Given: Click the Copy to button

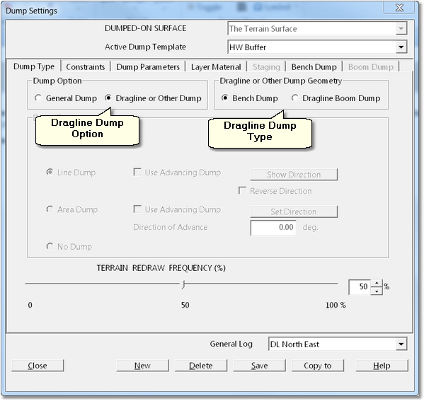Looking at the screenshot, I should click(318, 366).
